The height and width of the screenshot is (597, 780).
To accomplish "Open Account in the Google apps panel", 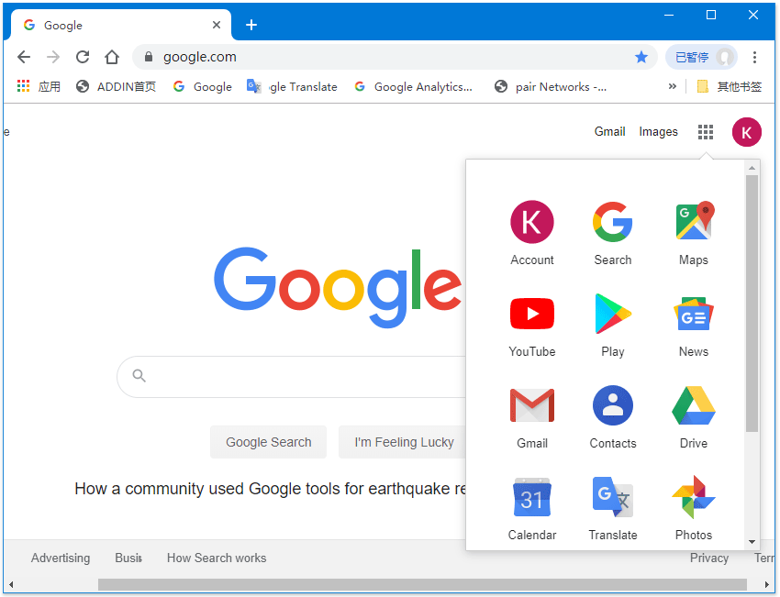I will pos(531,233).
